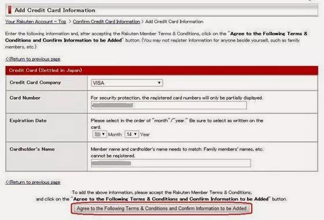Click the Credit Card Company label
Image resolution: width=324 pixels, height=220 pixels.
35,82
